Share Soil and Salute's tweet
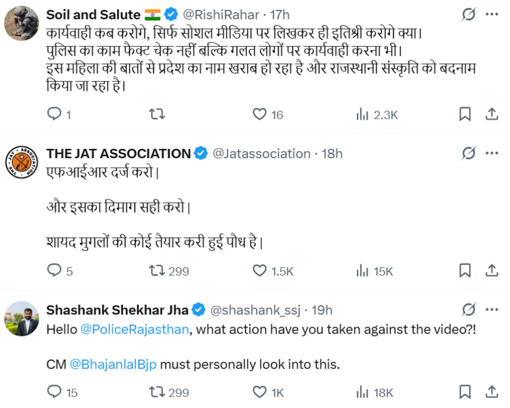 coord(492,114)
